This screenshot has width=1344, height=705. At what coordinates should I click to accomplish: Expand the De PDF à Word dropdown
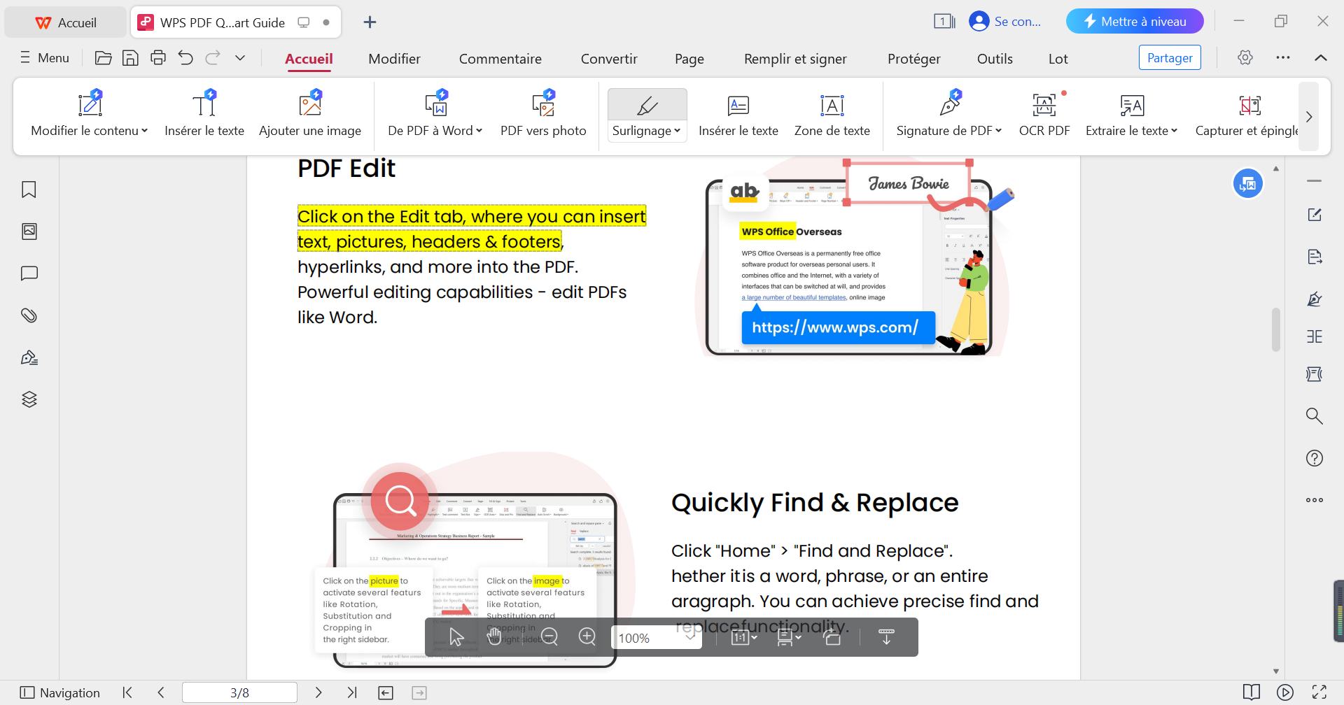coord(479,131)
